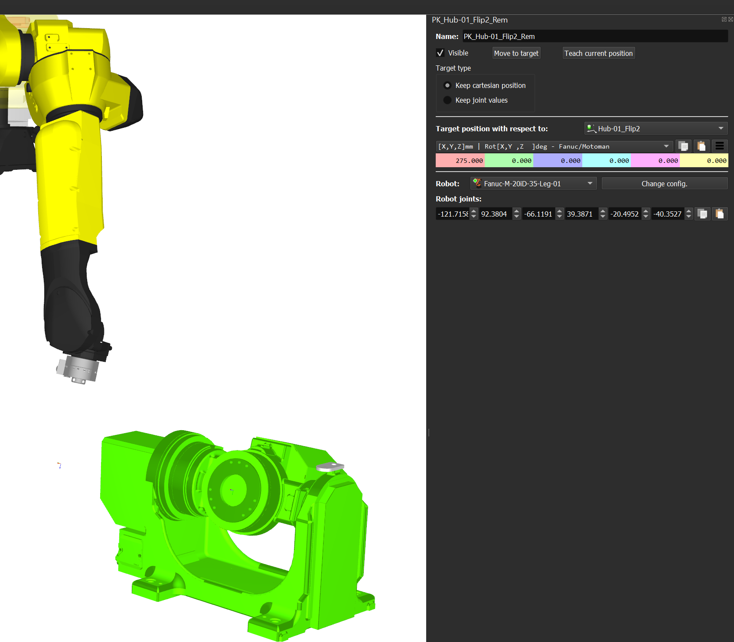Decrease the last joint value -40.3527
This screenshot has width=734, height=642.
689,217
